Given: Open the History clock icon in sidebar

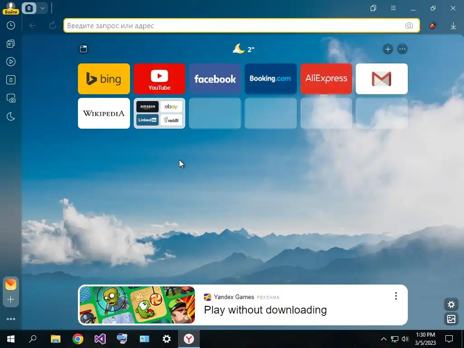Looking at the screenshot, I should [11, 25].
